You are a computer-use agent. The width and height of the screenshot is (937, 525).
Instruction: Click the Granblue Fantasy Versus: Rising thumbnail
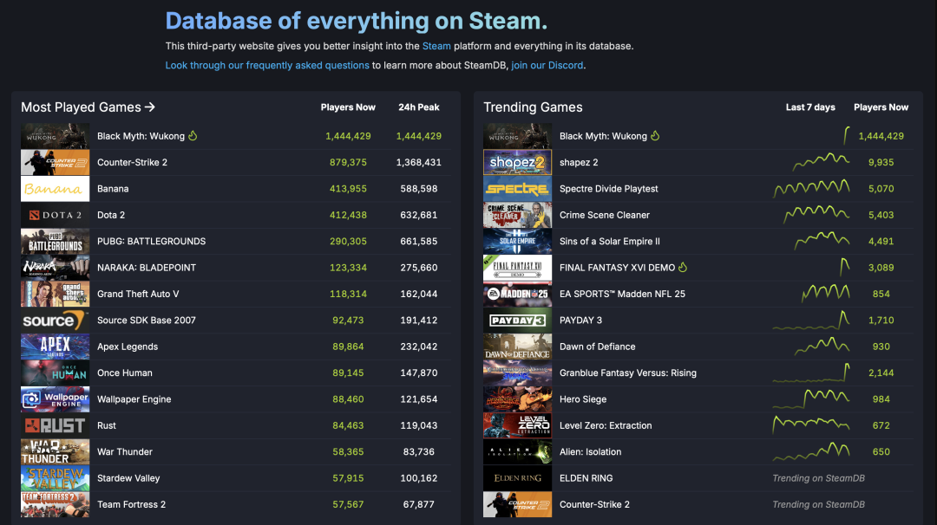[517, 373]
